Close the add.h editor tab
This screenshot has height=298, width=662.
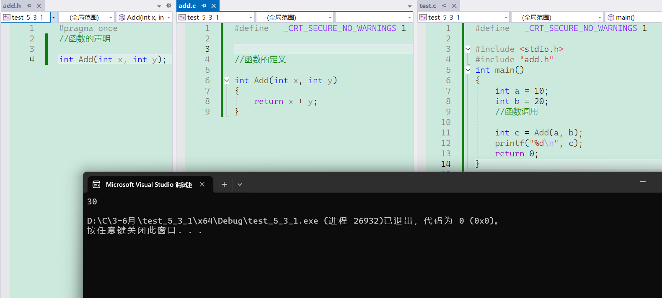coord(39,6)
